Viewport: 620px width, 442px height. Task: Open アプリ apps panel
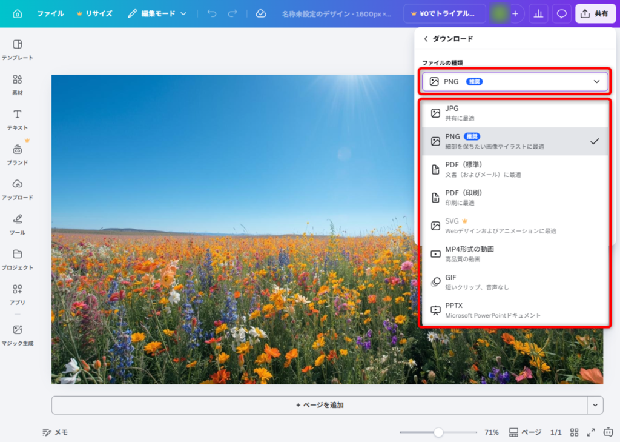(x=18, y=294)
